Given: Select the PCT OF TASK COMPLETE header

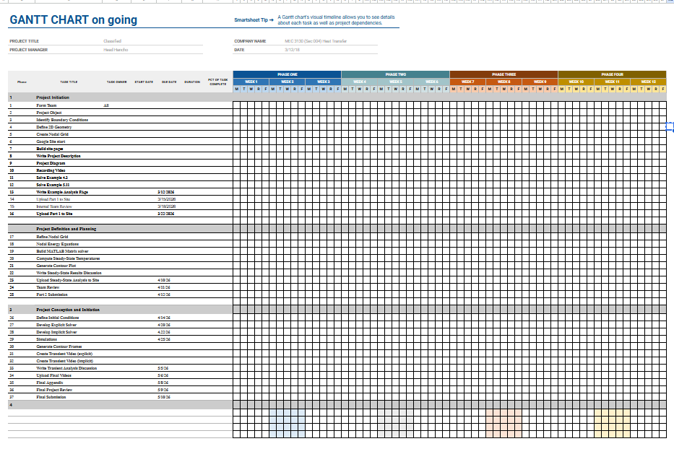Looking at the screenshot, I should pos(218,82).
